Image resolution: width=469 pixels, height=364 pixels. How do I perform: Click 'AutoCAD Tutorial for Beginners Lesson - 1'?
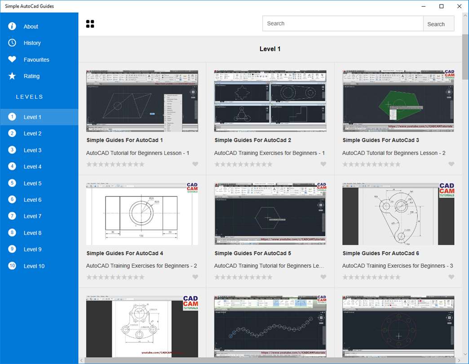coord(137,153)
